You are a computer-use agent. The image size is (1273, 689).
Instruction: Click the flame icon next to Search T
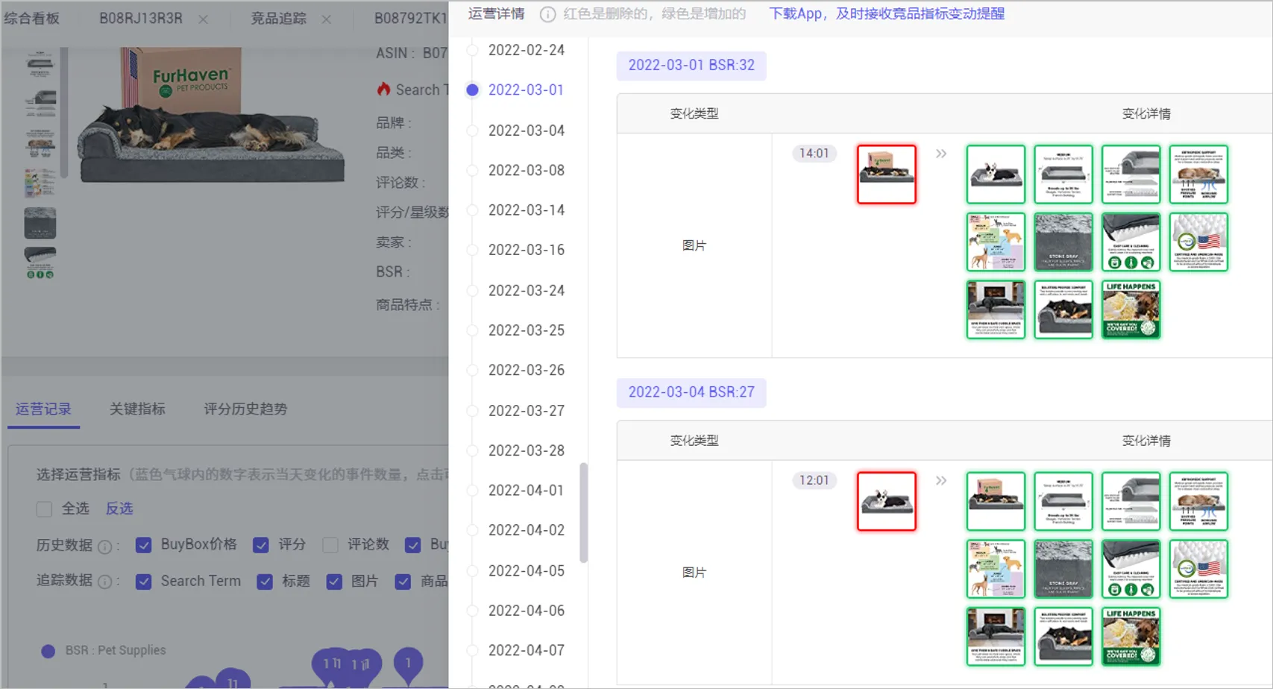pos(383,89)
